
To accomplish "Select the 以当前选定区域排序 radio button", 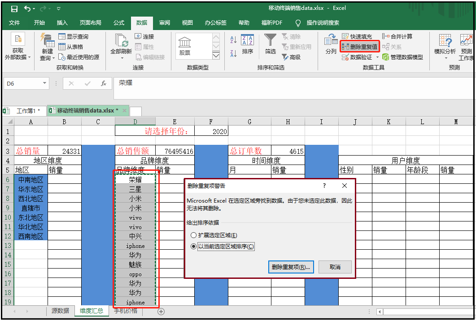I will pos(193,247).
